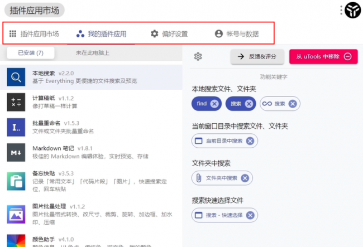
Task: Click window icon on 当前目录中搜索 chip
Action: pos(199,141)
